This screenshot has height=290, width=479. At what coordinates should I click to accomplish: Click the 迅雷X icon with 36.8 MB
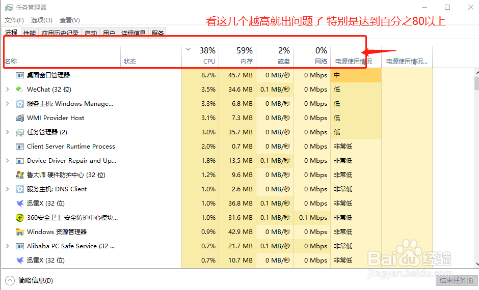(20, 204)
